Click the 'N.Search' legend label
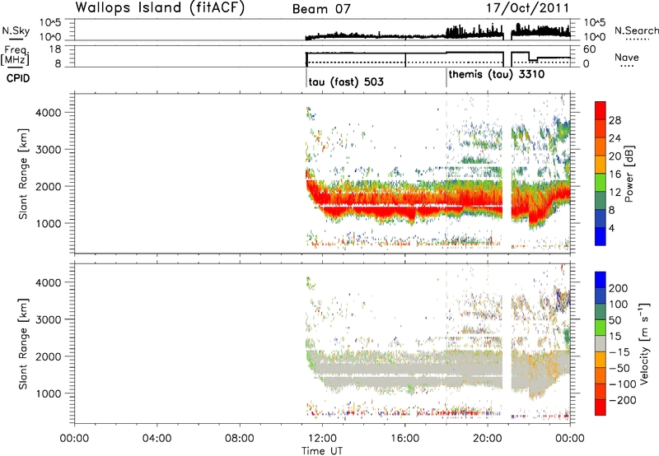This screenshot has width=659, height=456. (637, 30)
